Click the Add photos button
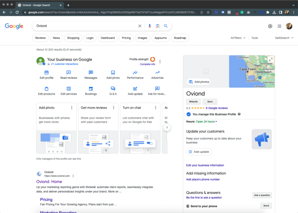Viewport: 298px width, 213px height. coord(198,82)
